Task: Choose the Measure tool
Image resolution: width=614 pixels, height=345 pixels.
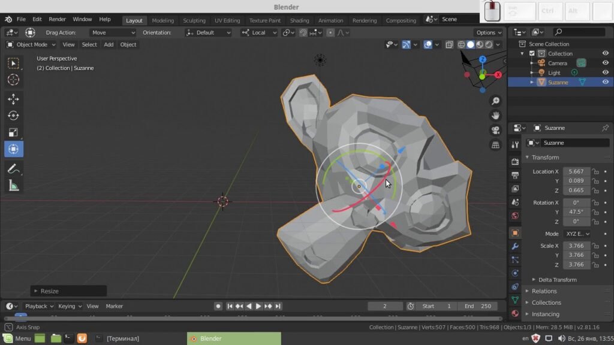Action: coord(13,186)
